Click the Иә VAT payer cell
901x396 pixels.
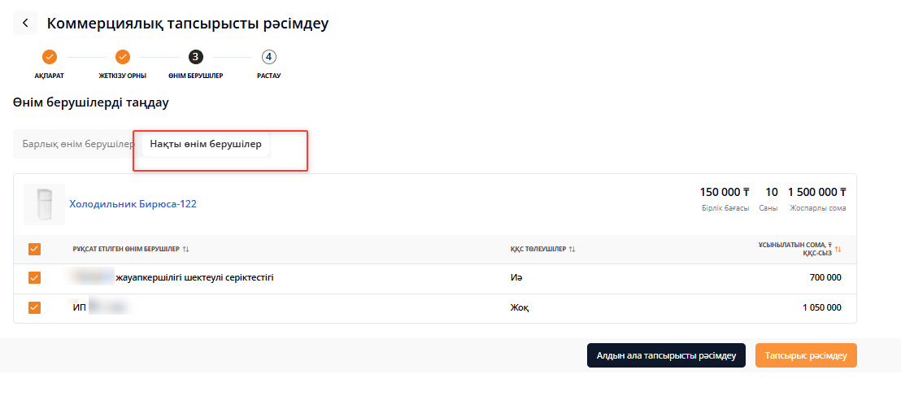pos(516,278)
